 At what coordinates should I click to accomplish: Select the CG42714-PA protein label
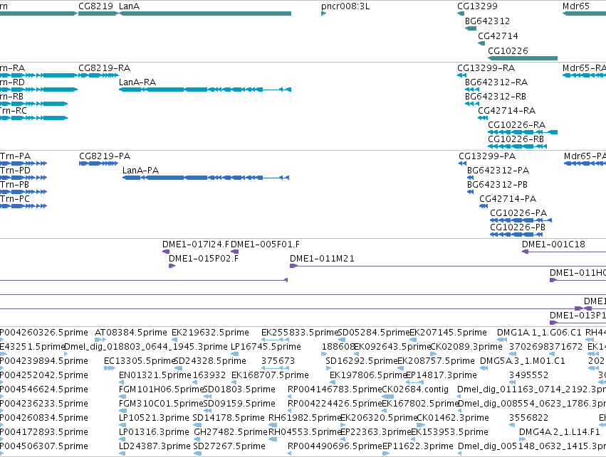508,199
